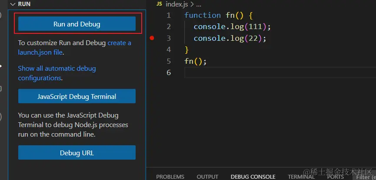Switch to the PROBLEMS tab
Viewport: 376px width, 180px height.
point(170,177)
